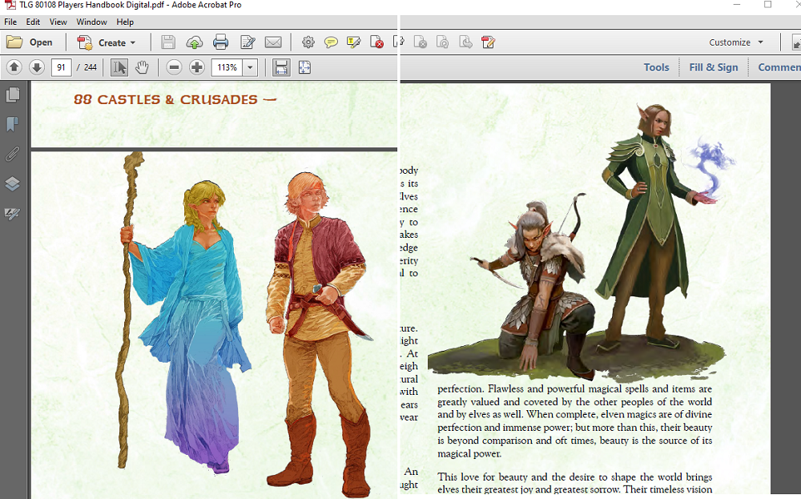
Task: Open the zoom level dropdown arrow
Action: 250,67
